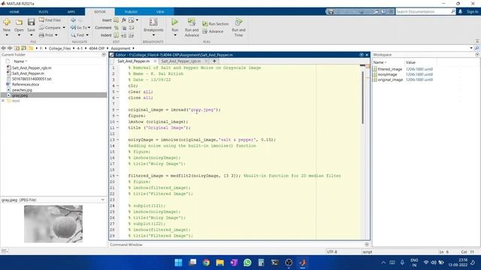Screen dimensions: 481x270
Task: Click Run and Time icon
Action: tap(239, 22)
